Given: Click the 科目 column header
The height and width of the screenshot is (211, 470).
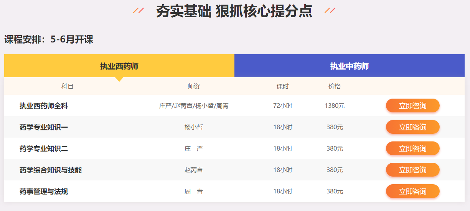Looking at the screenshot, I should tap(68, 86).
